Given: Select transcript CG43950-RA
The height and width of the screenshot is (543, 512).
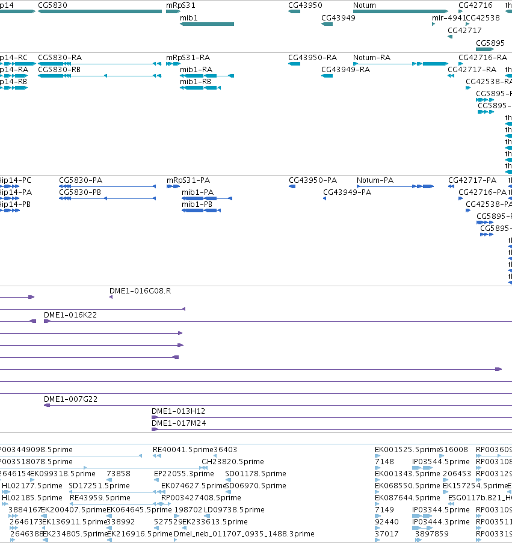Looking at the screenshot, I should 294,64.
